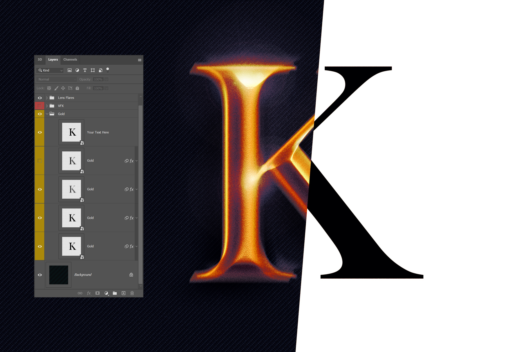Click the VFX group folder icon

point(52,106)
